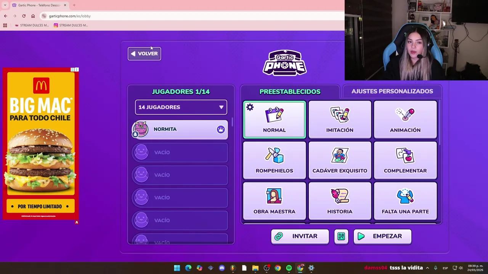Go back with the Volver button
The width and height of the screenshot is (488, 274).
pyautogui.click(x=144, y=54)
